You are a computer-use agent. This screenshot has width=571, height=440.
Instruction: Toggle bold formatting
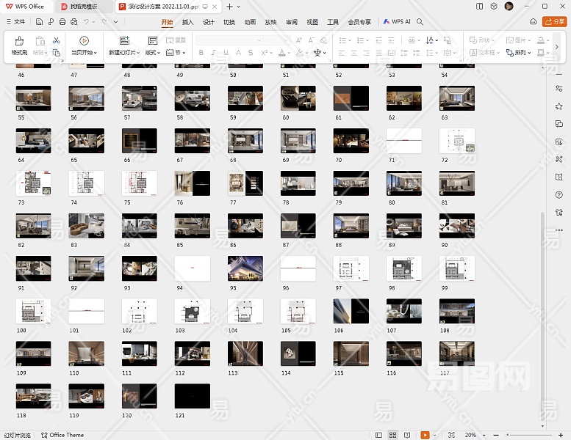point(201,53)
